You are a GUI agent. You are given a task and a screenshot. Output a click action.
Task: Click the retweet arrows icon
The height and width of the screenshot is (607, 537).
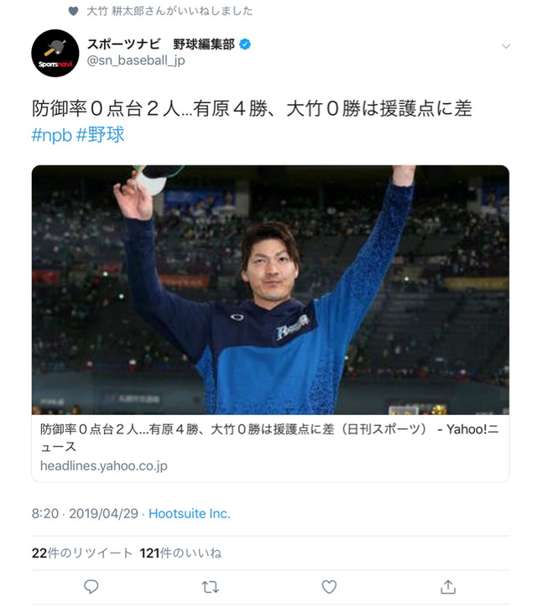tap(211, 587)
